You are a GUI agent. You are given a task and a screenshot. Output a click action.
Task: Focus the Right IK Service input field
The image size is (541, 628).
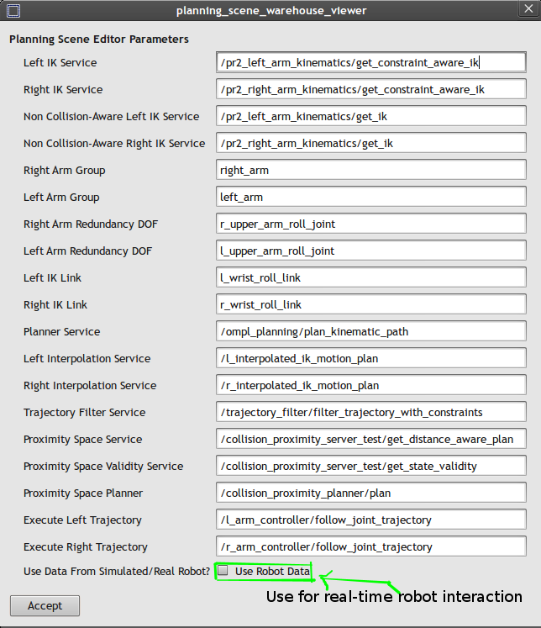point(370,90)
